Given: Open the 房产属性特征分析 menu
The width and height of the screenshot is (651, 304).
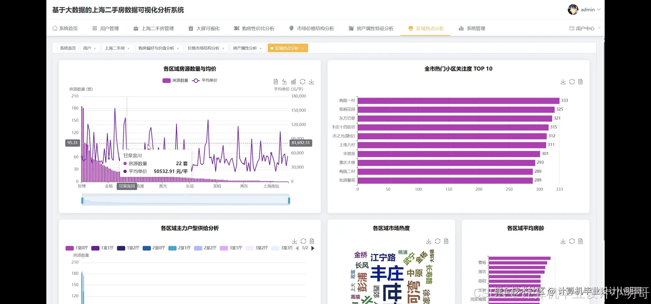Looking at the screenshot, I should pos(371,28).
